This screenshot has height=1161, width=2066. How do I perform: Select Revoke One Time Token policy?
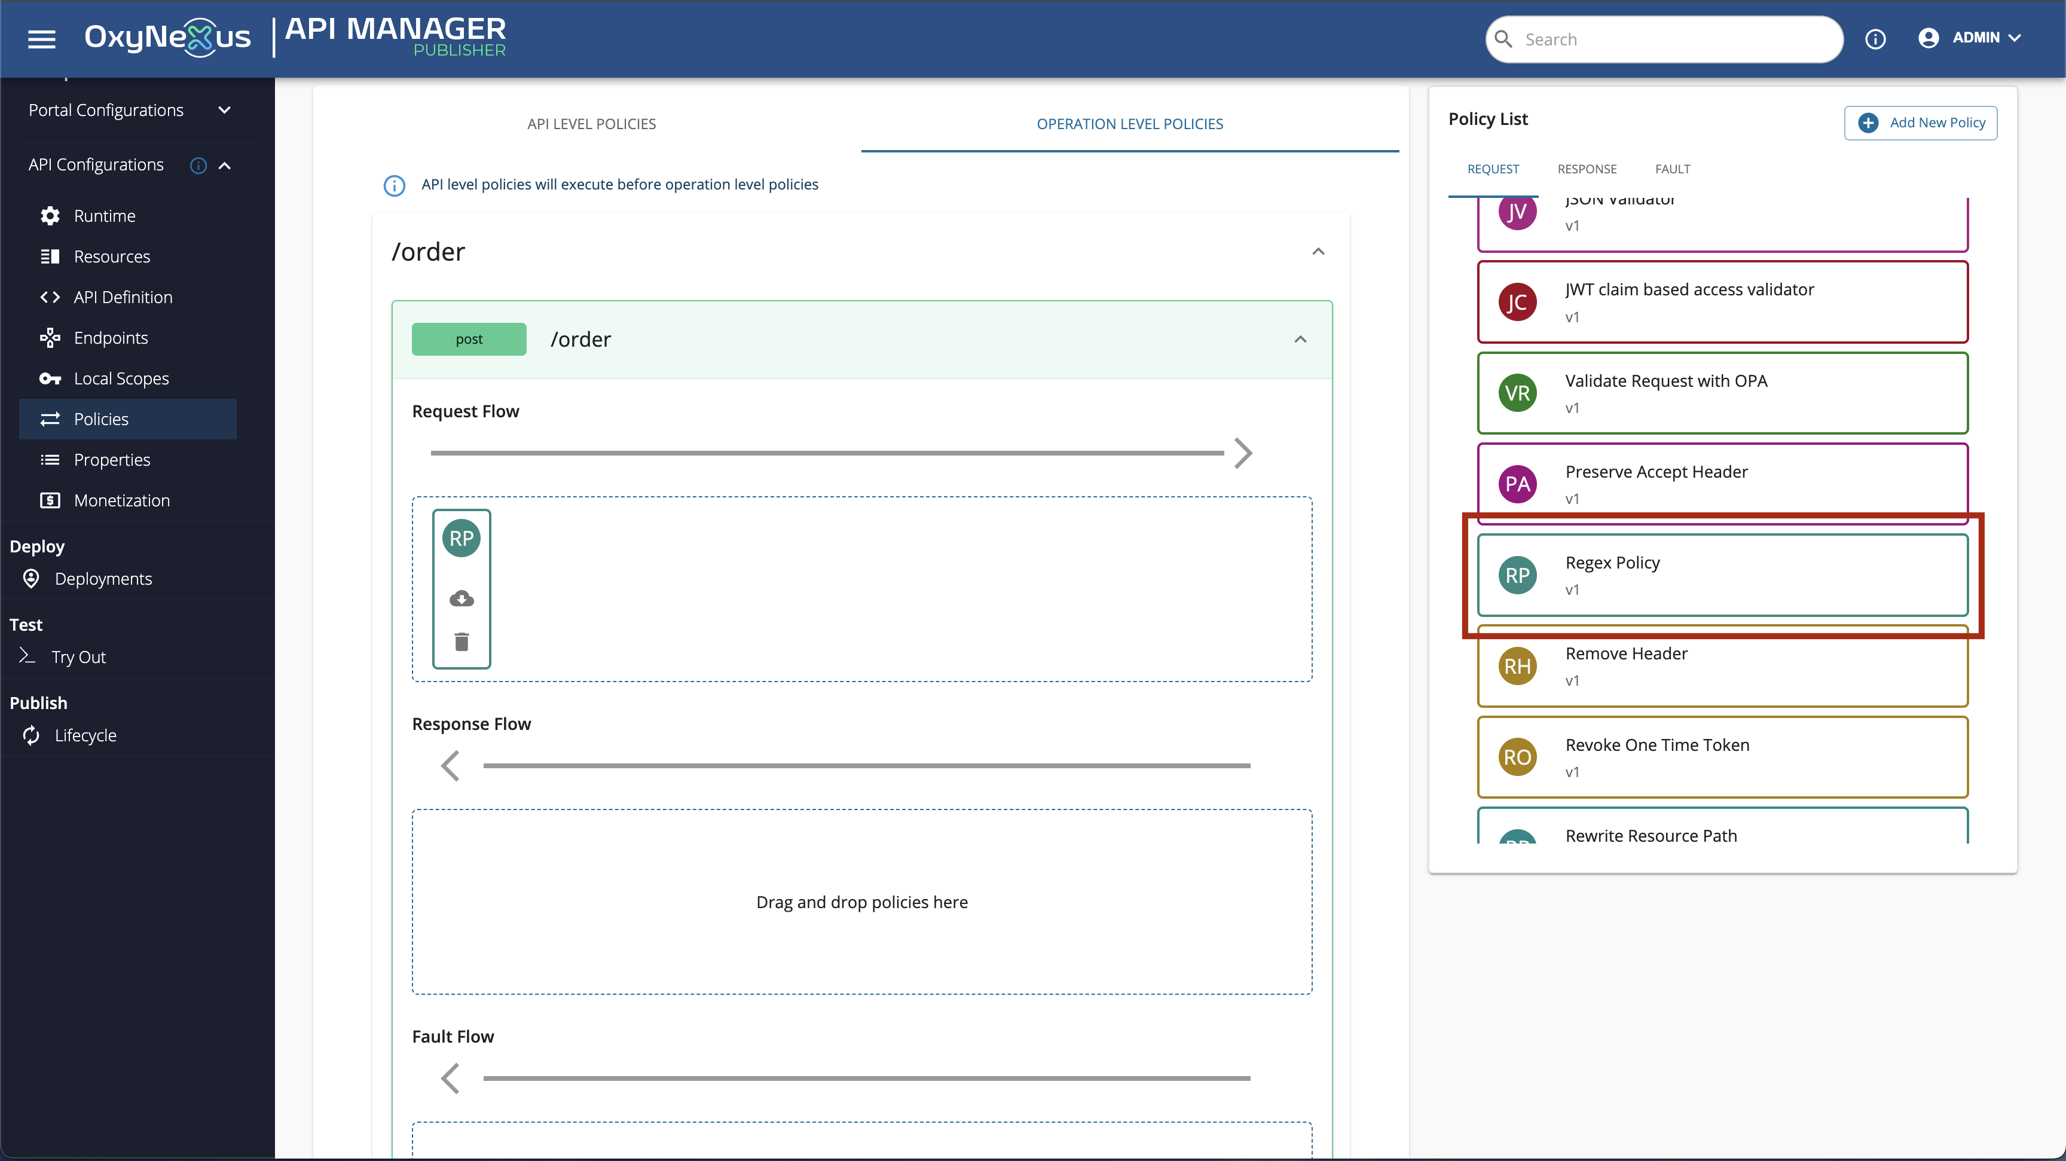click(x=1722, y=757)
